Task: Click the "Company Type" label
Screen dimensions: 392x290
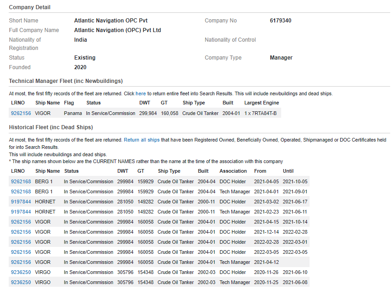Action: tap(223, 58)
